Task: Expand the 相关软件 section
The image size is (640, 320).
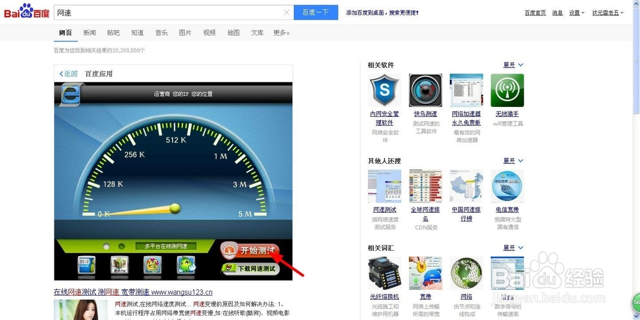Action: coord(513,65)
